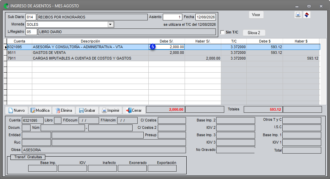The width and height of the screenshot is (330, 179).
Task: Print with the Imprimir button
Action: click(x=110, y=110)
